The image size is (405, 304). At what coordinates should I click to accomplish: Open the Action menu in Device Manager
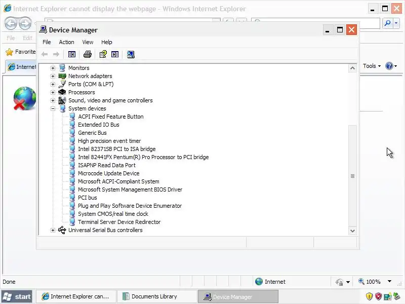66,42
